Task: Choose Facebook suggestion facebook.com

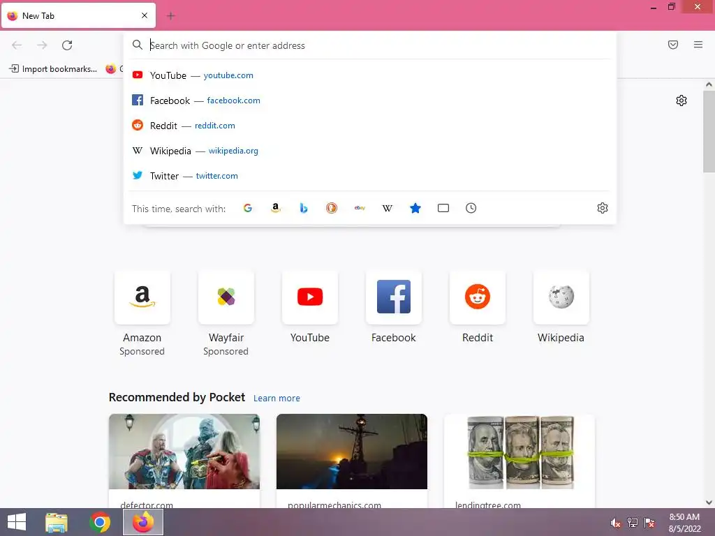Action: point(370,100)
